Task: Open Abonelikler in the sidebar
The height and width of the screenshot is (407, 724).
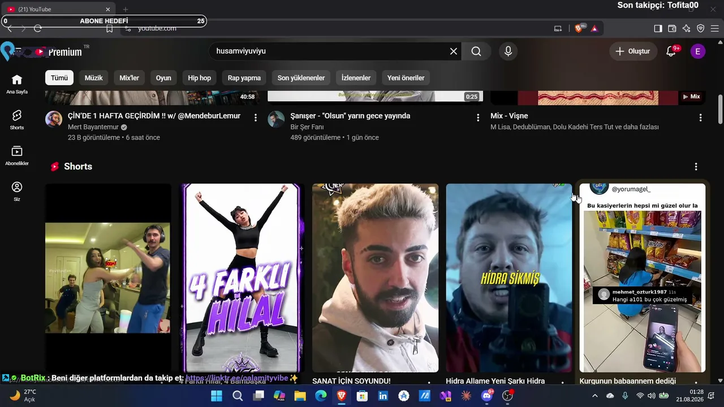Action: pyautogui.click(x=17, y=155)
